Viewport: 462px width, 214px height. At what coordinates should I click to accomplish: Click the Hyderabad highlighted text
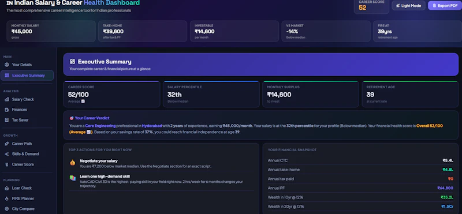[152, 126]
